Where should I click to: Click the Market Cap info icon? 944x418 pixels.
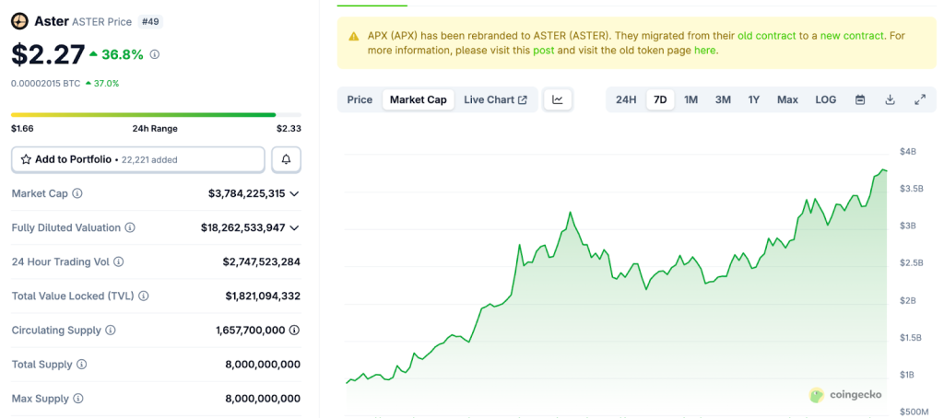pos(77,193)
